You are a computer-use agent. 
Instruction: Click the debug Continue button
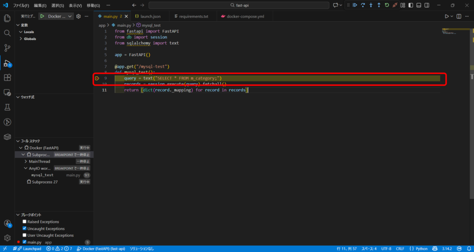point(355,5)
